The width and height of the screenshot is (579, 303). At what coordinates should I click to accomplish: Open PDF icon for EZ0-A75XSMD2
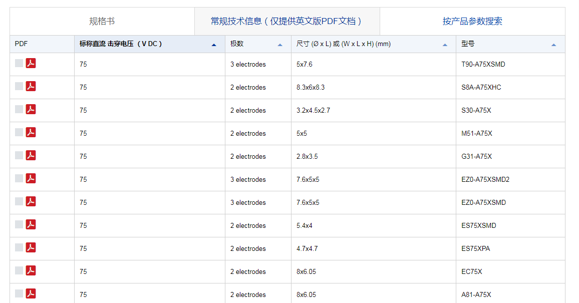tap(31, 179)
